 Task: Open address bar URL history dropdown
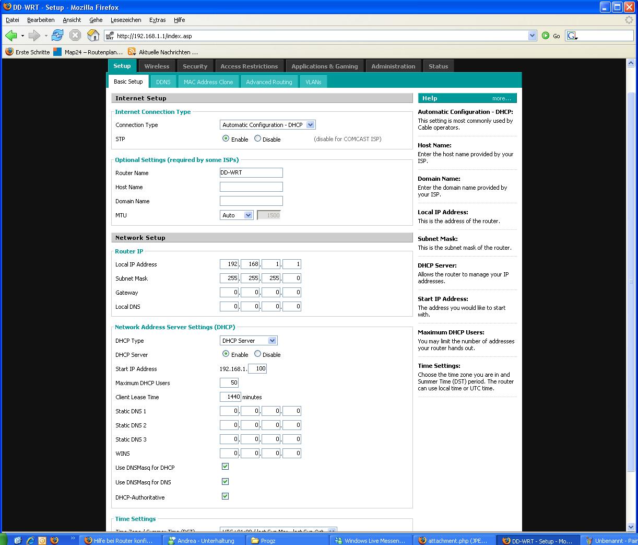pyautogui.click(x=533, y=36)
